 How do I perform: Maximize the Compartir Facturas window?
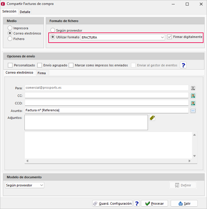(x=187, y=4)
